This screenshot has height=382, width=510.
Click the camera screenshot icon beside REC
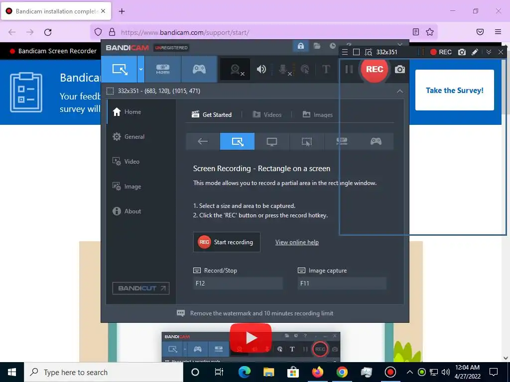tap(400, 69)
